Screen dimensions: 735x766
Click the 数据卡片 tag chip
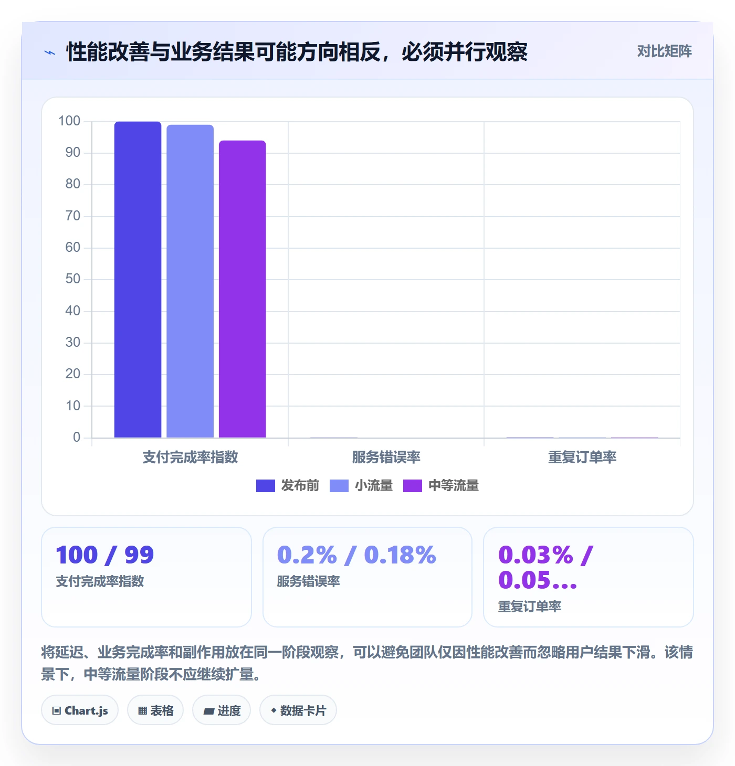coord(298,710)
